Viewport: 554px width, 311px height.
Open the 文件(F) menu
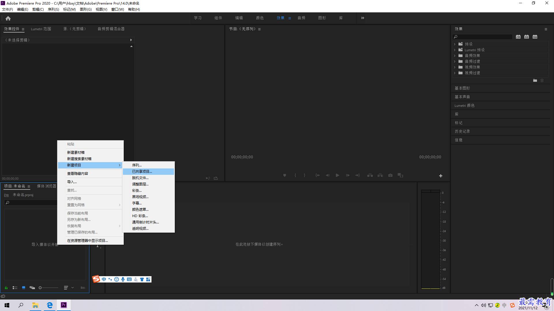coord(8,10)
